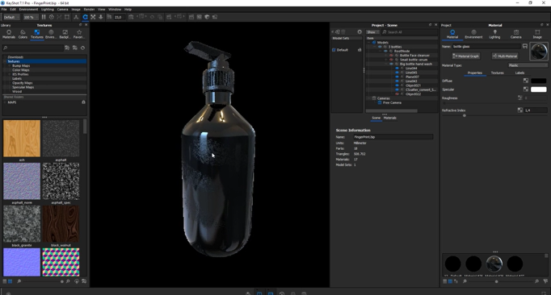Open the Colors library tab icon
The image size is (551, 295).
tap(23, 32)
